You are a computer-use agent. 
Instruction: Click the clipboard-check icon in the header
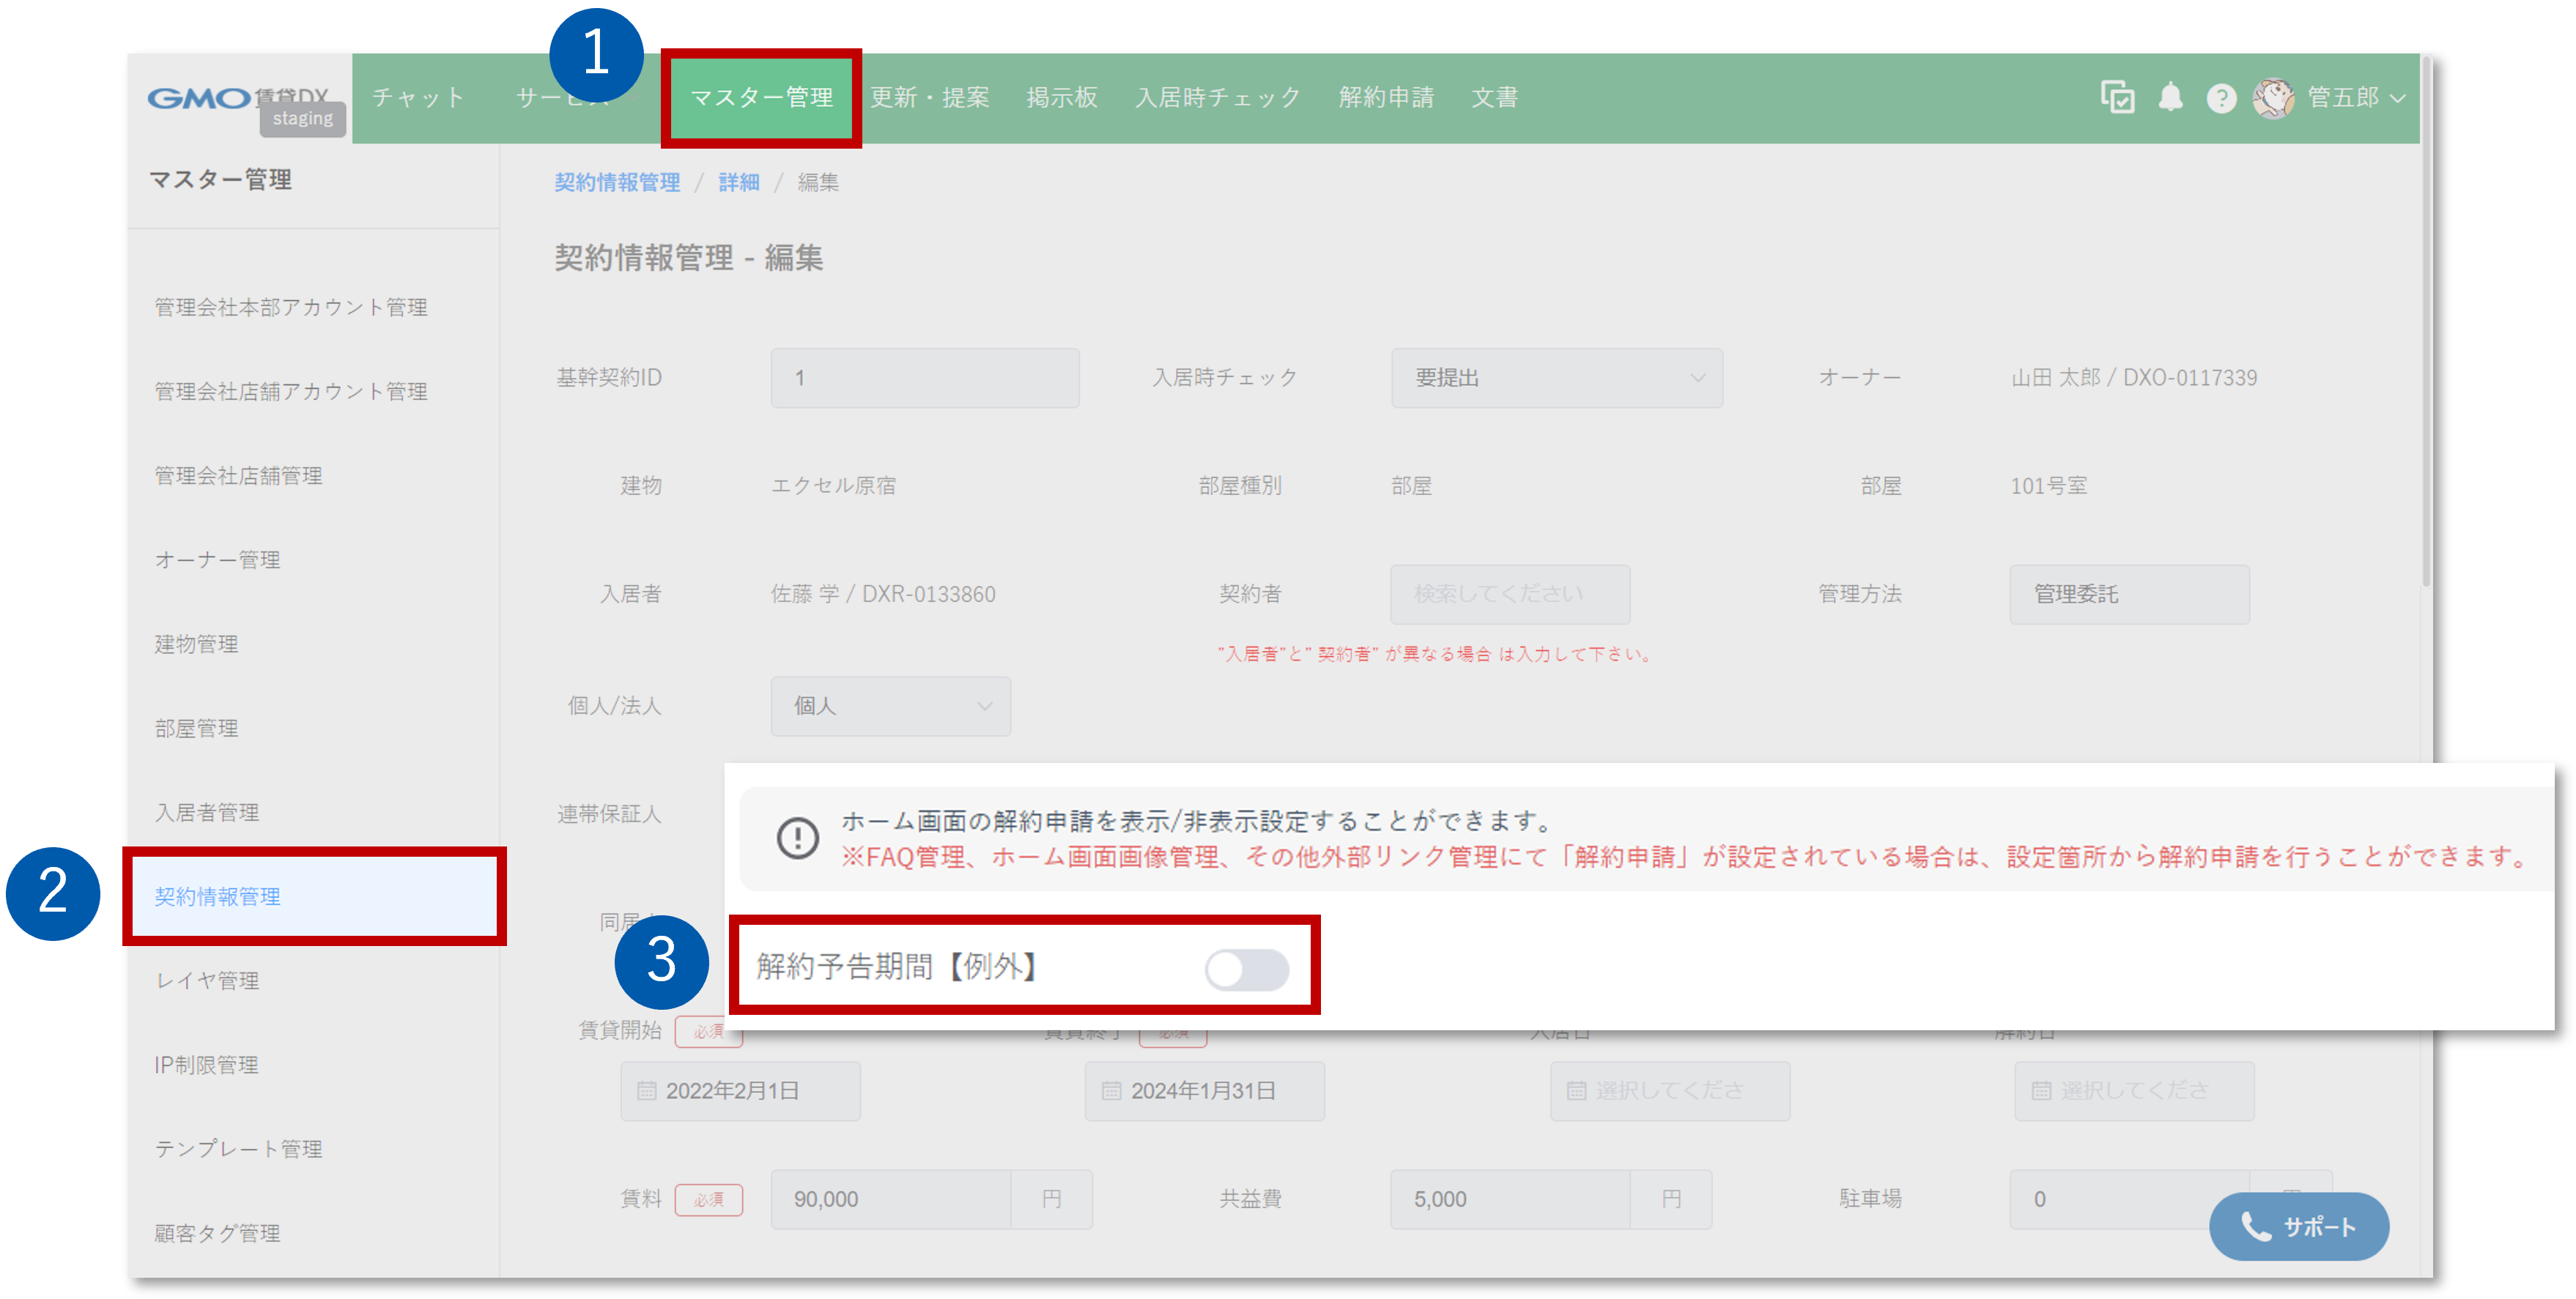(x=2117, y=97)
